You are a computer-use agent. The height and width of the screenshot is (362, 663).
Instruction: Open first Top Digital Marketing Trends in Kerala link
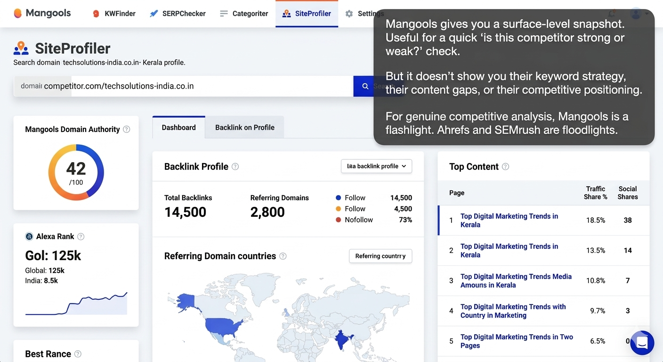(509, 220)
